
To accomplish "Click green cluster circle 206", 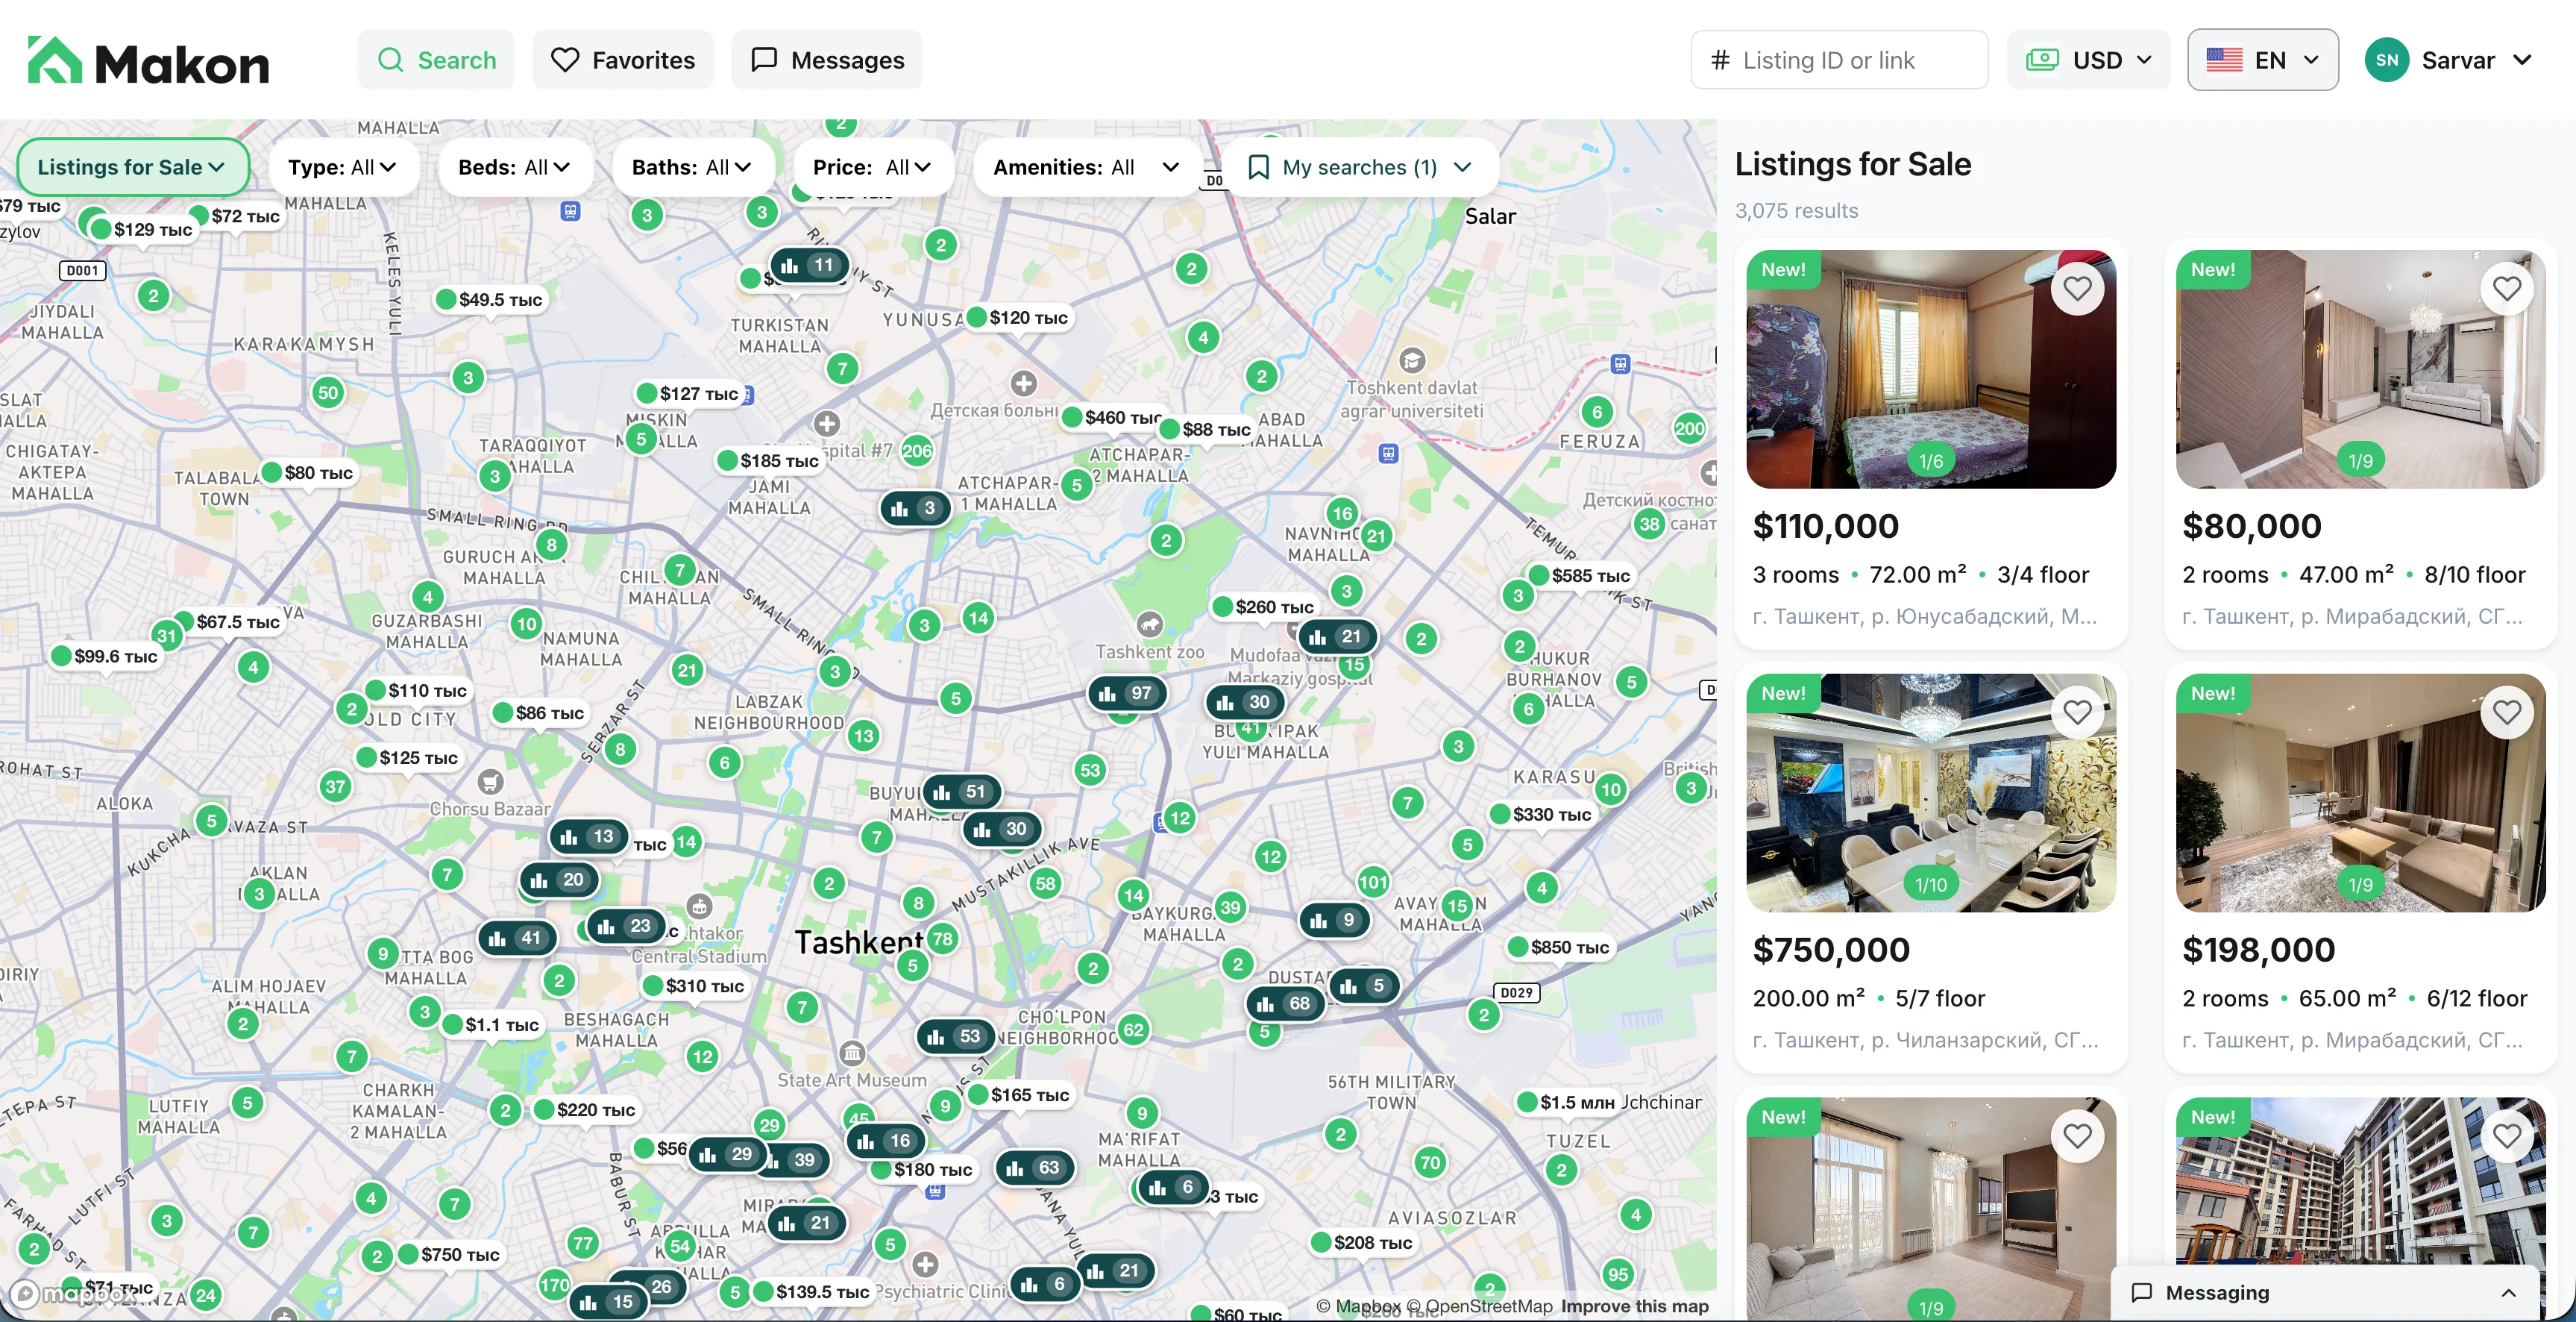I will point(916,451).
